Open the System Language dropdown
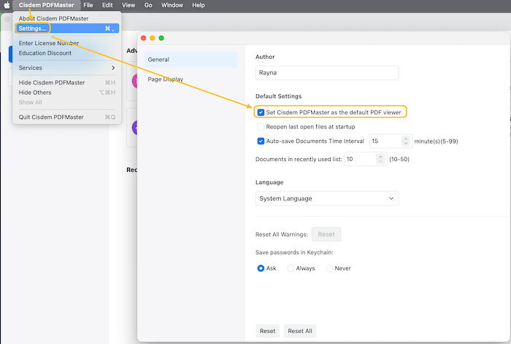This screenshot has height=344, width=511. (328, 198)
